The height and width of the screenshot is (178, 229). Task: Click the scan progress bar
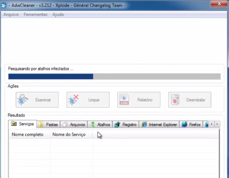114,76
